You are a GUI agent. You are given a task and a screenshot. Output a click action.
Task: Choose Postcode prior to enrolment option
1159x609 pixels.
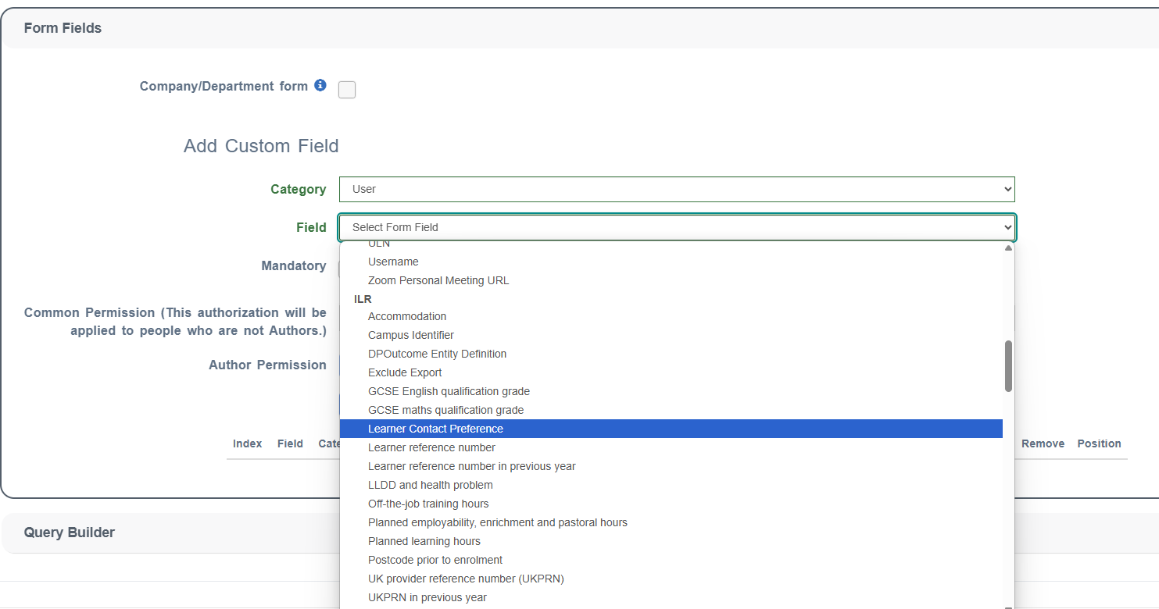tap(671, 560)
